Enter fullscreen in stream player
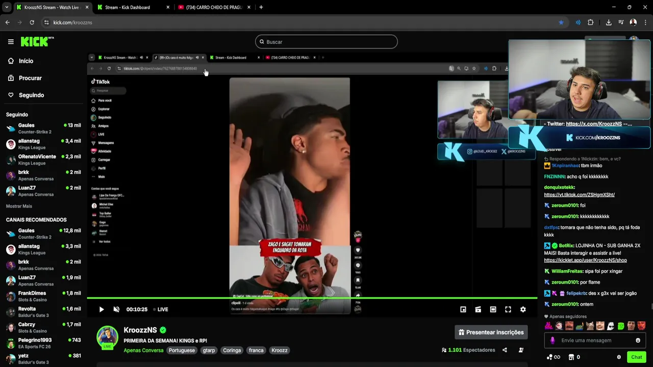 [508, 309]
